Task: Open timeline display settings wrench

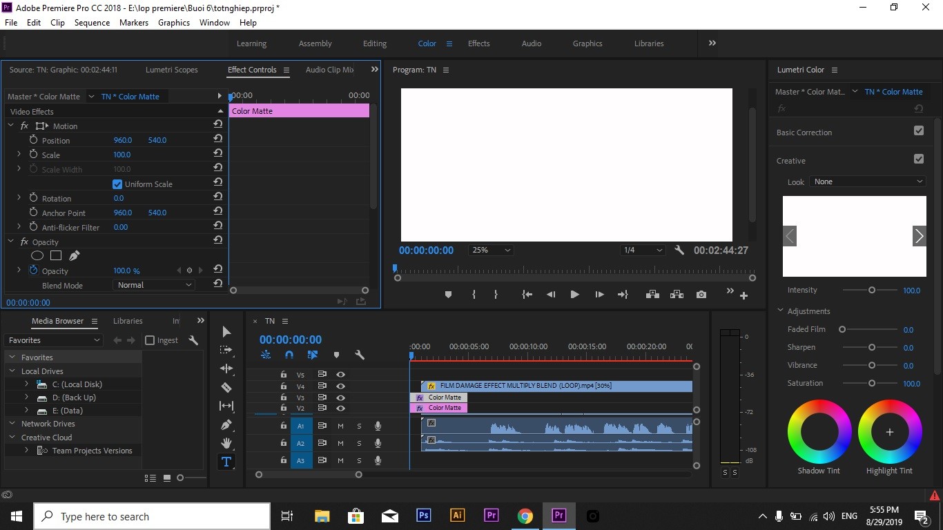Action: pyautogui.click(x=360, y=355)
